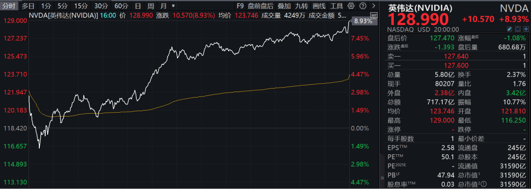Viewport: 531px width, 189px height.
Task: Click NVDA[英伟达(NVIDIA)] chart header label
Action: pyautogui.click(x=63, y=15)
